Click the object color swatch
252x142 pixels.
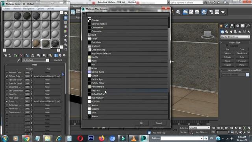(247, 75)
